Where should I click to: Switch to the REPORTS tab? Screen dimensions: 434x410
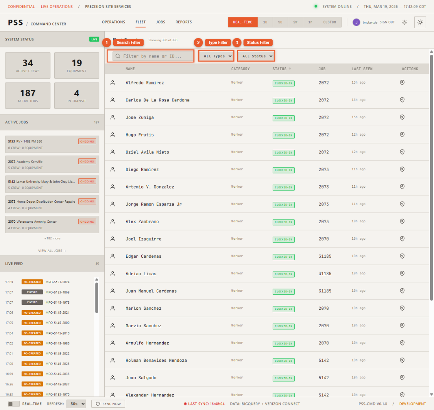[184, 22]
